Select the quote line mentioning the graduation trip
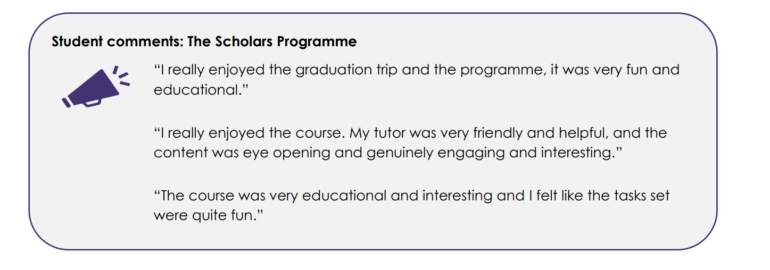 (416, 70)
